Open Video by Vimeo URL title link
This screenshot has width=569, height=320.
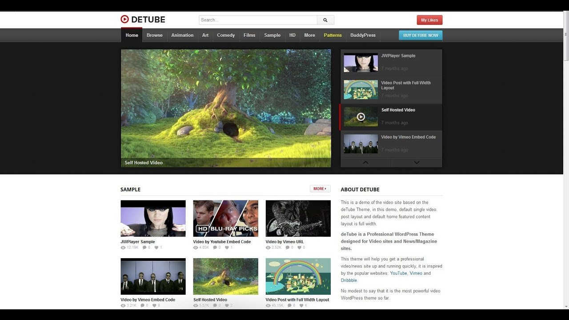pyautogui.click(x=284, y=242)
